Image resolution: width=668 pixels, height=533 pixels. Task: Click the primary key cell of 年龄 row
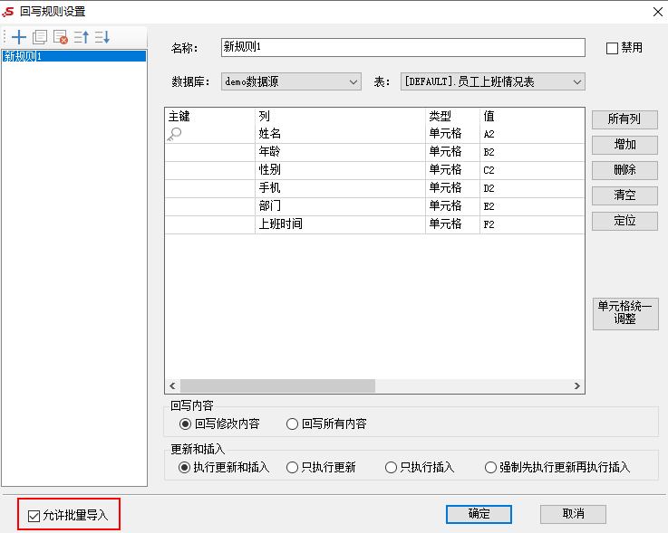[x=210, y=152]
